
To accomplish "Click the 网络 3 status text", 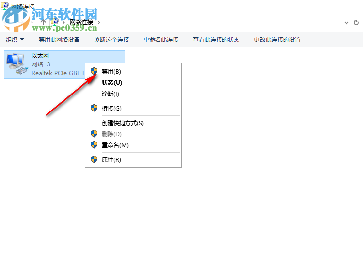I will 41,64.
